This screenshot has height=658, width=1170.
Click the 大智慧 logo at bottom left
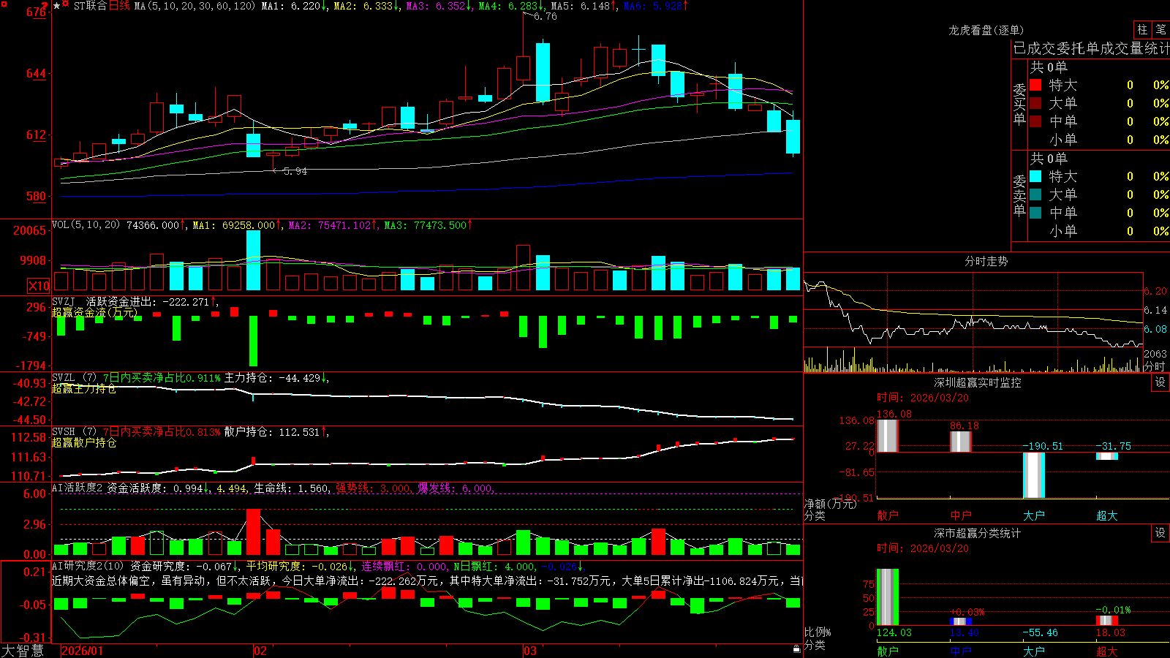tap(23, 650)
